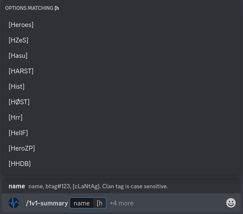
Task: Click the name parameter description hint
Action: point(98,186)
